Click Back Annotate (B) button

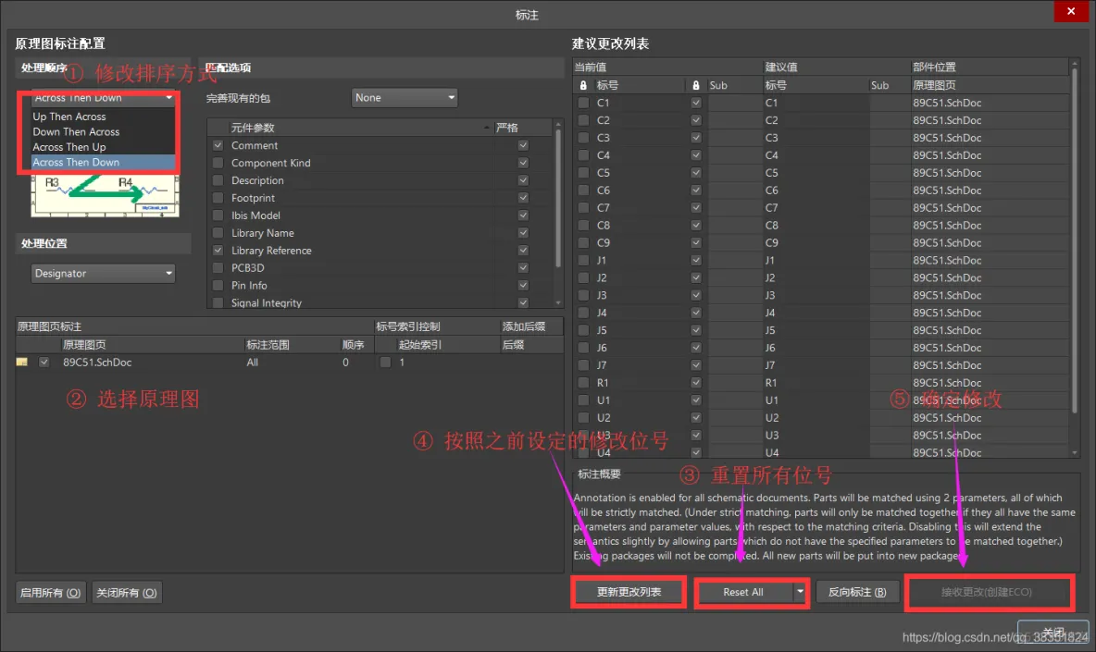click(857, 592)
